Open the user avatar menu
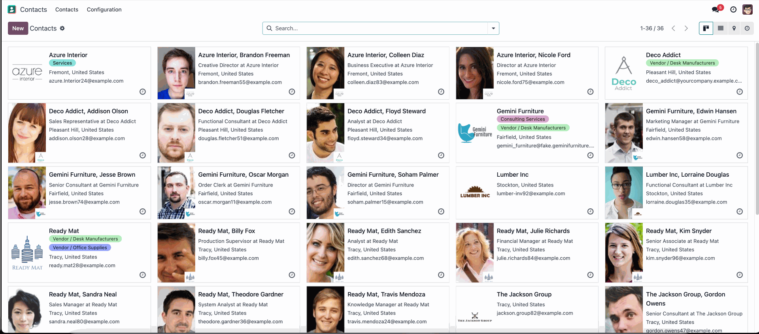 pos(747,9)
